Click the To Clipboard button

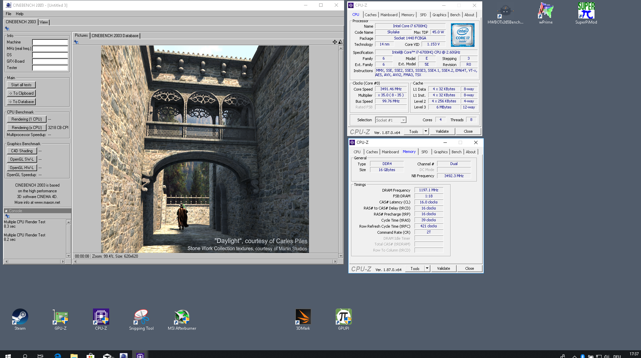tap(21, 93)
